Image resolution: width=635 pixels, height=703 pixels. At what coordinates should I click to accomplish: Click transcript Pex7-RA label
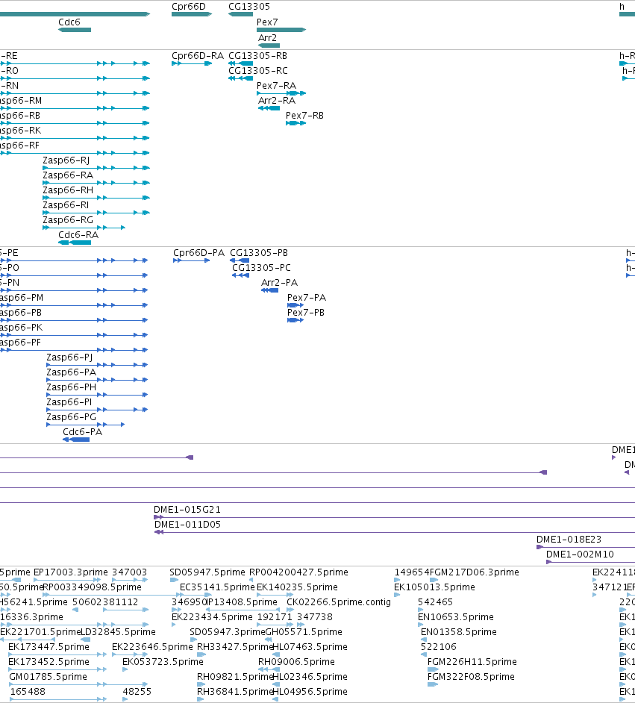(x=277, y=85)
